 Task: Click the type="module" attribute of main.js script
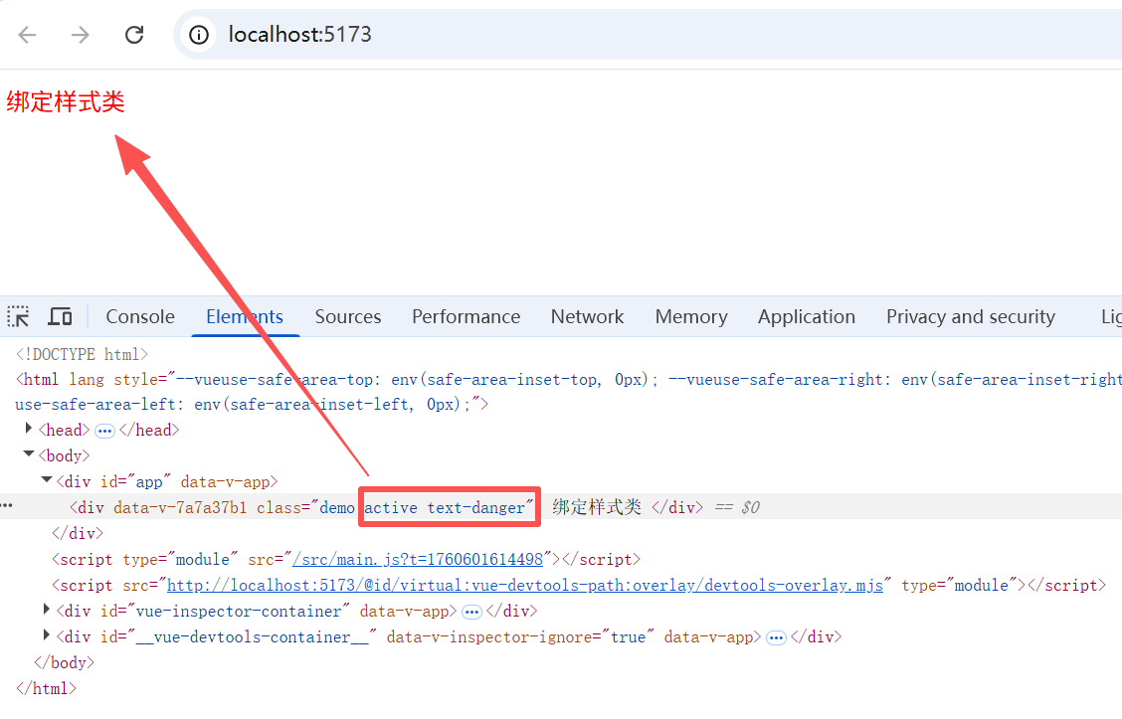pos(180,560)
